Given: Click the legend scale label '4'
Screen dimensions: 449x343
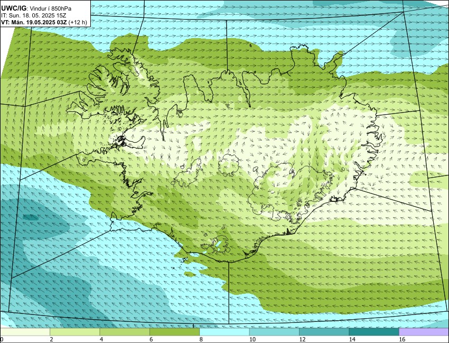Looking at the screenshot, I should pos(101,339).
